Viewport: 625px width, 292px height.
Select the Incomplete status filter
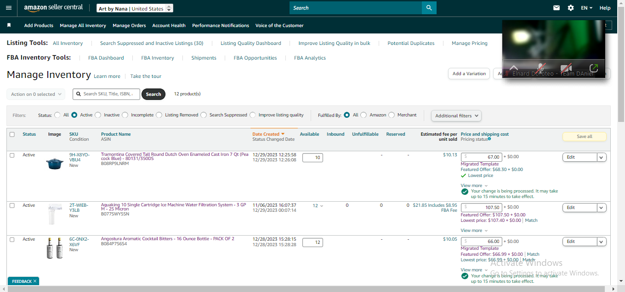(125, 115)
